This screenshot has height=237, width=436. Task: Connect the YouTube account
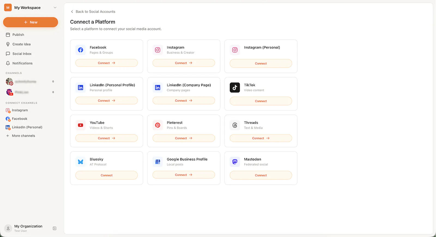point(107,138)
